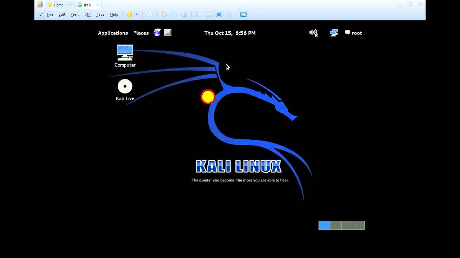Close the Kali_ tab
Screen dimensions: 460x258
[x=97, y=5]
